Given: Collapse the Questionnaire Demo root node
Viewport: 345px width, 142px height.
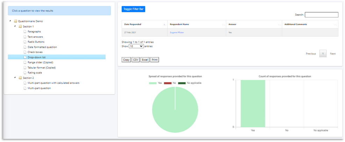Looking at the screenshot, I should coord(10,21).
